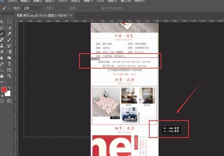Select the Slice tool in the toolbox
The width and height of the screenshot is (224, 156).
2,34
